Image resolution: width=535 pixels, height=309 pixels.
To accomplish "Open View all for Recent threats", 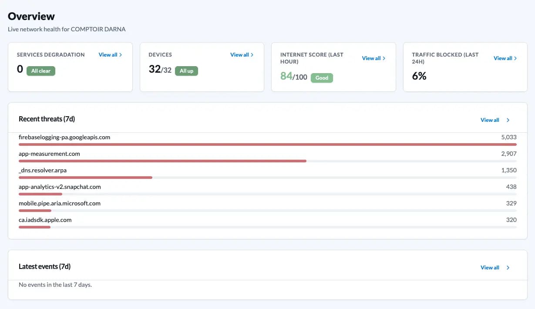I will tap(495, 120).
